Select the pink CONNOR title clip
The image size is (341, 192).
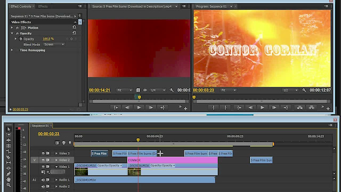[173, 160]
